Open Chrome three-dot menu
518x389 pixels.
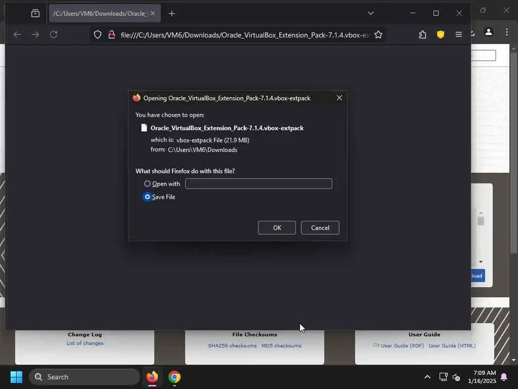tap(507, 32)
